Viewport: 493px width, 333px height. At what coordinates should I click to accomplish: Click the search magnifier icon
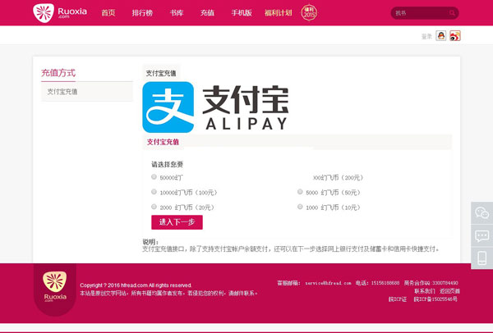(452, 13)
